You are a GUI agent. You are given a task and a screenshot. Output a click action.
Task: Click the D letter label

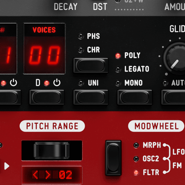tap(38, 83)
